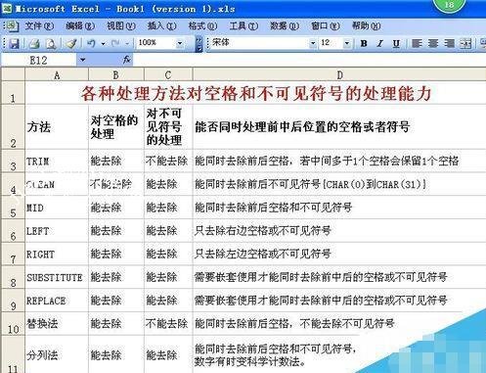Align text right icon
This screenshot has width=486, height=373.
point(449,43)
